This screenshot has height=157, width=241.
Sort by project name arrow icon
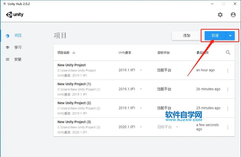click(74, 53)
